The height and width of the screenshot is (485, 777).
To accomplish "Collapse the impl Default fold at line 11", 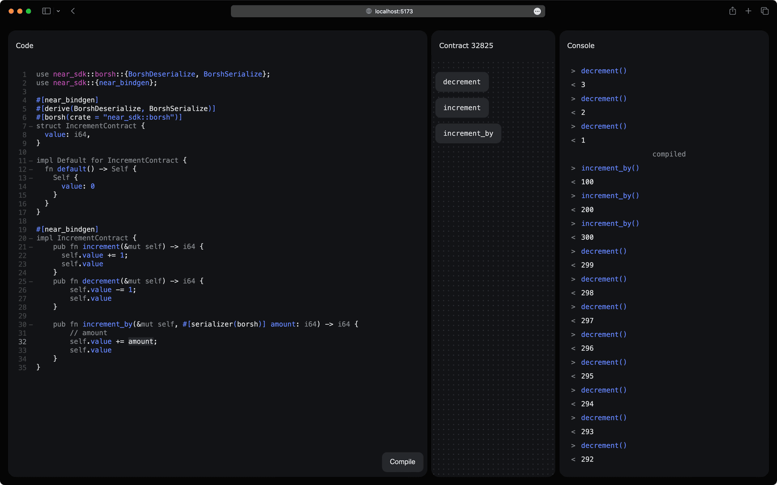I will click(31, 161).
